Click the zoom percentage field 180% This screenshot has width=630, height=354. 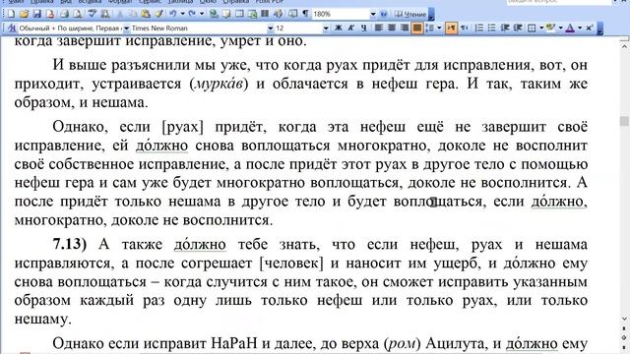tap(341, 14)
